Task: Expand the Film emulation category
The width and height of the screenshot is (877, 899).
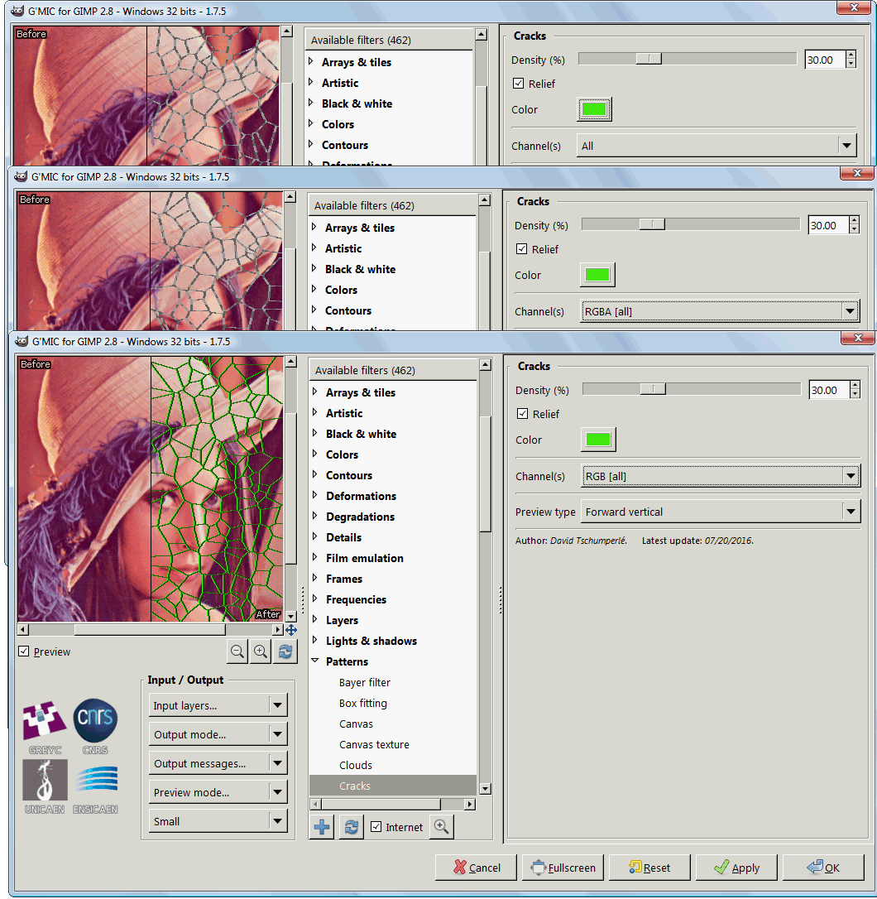Action: pyautogui.click(x=315, y=557)
